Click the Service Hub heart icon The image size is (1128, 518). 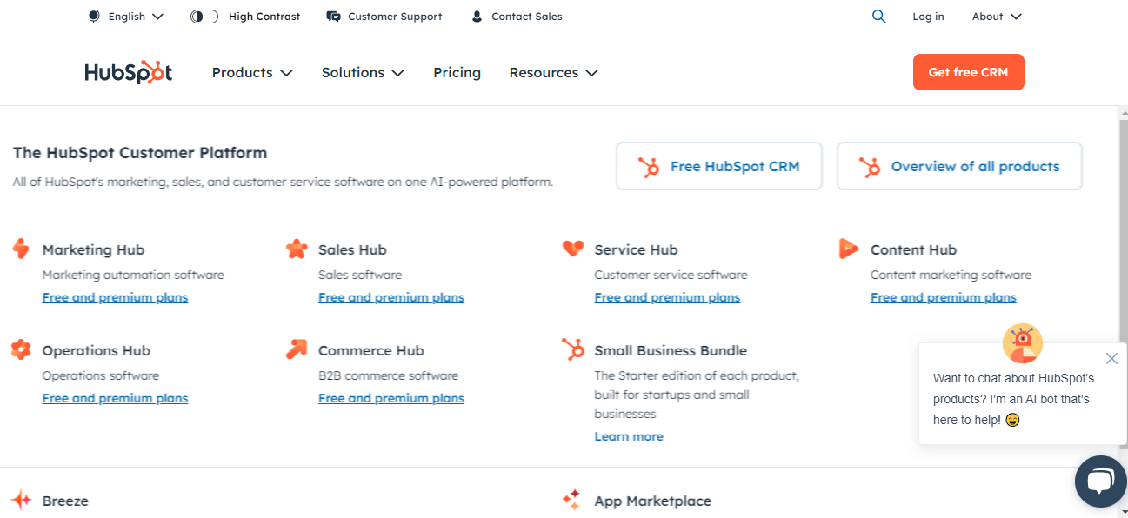click(x=572, y=249)
